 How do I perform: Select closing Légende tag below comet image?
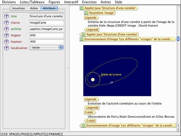(x=92, y=108)
